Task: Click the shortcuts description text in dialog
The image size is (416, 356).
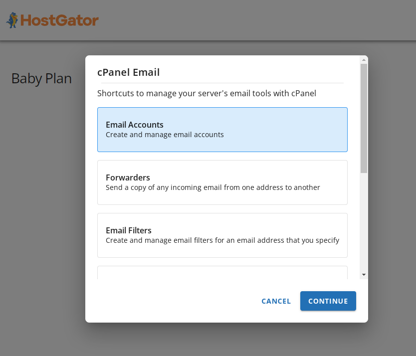Action: (207, 93)
